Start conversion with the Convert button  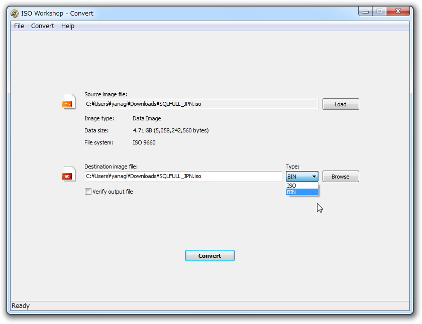coord(209,255)
